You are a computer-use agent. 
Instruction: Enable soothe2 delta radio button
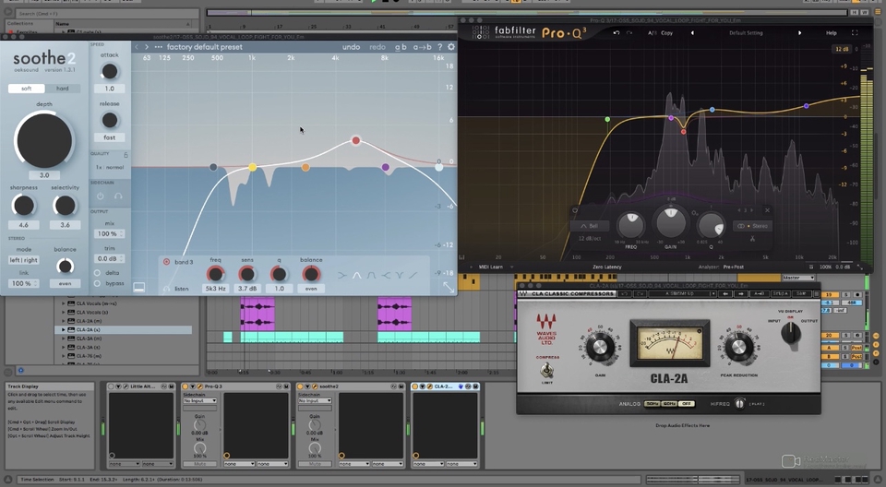click(x=97, y=272)
